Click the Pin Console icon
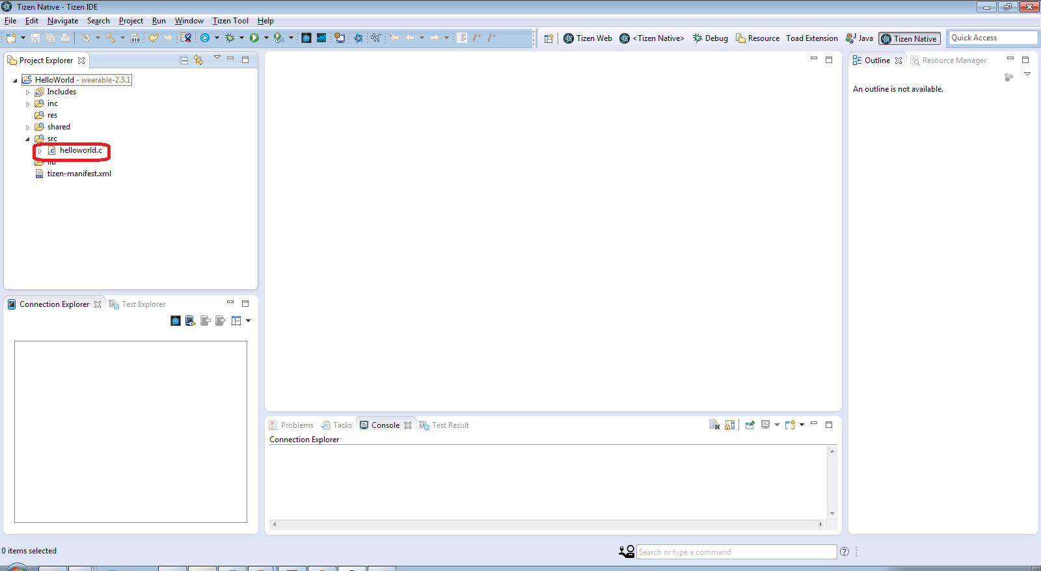 point(750,425)
